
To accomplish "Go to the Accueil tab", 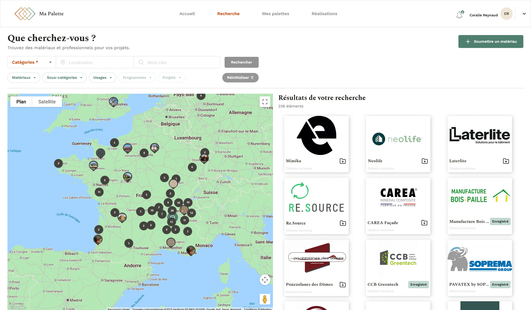I will [x=187, y=13].
